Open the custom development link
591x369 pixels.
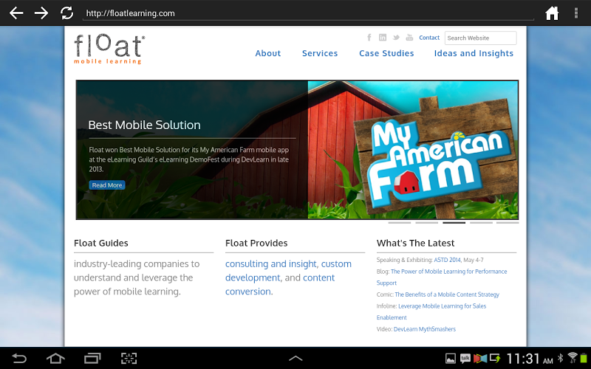click(x=288, y=271)
